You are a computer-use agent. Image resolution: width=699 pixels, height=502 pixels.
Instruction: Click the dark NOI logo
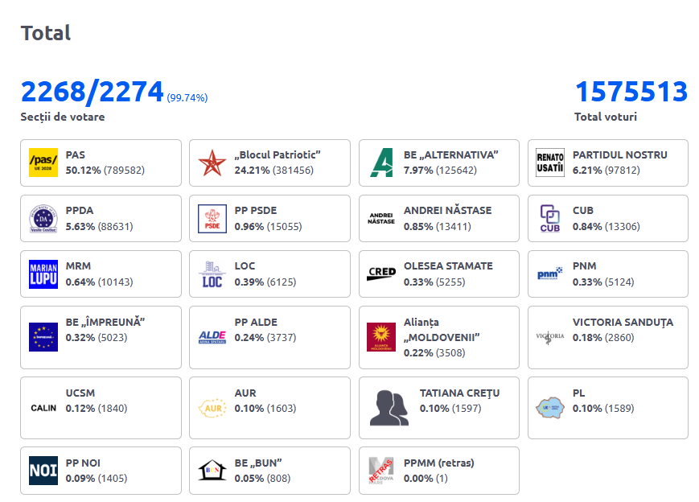(x=43, y=471)
